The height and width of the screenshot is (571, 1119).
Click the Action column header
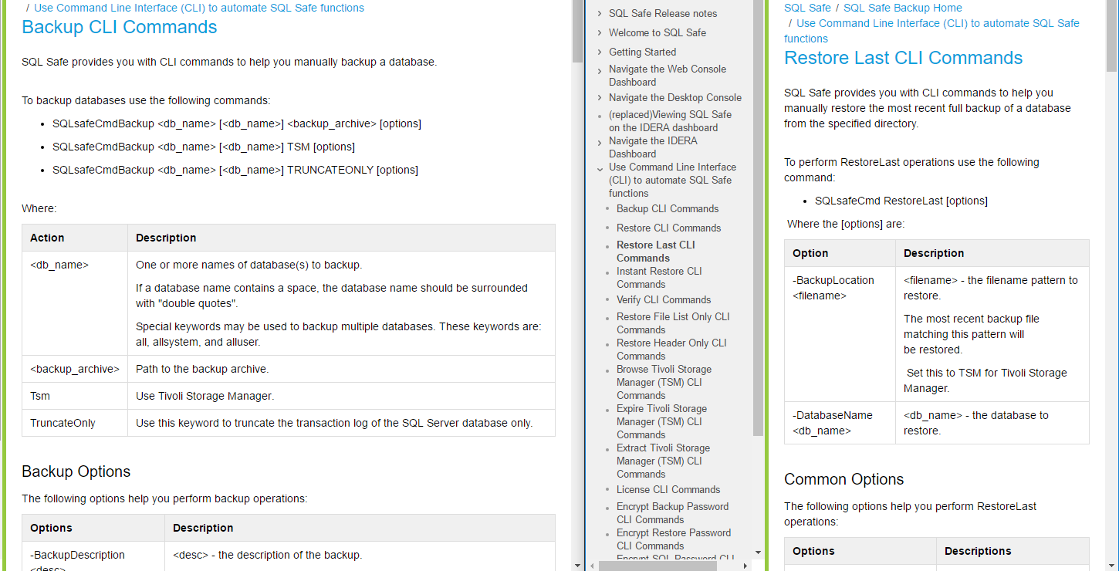(75, 238)
